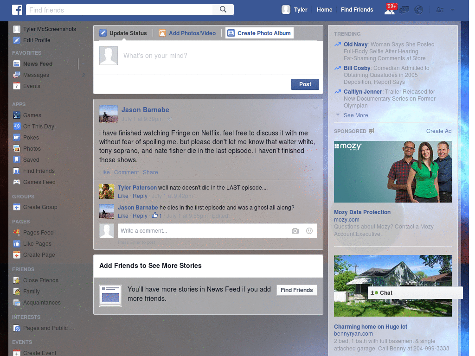Click the Close Friends star icon
Image resolution: width=475 pixels, height=356 pixels.
pos(17,280)
